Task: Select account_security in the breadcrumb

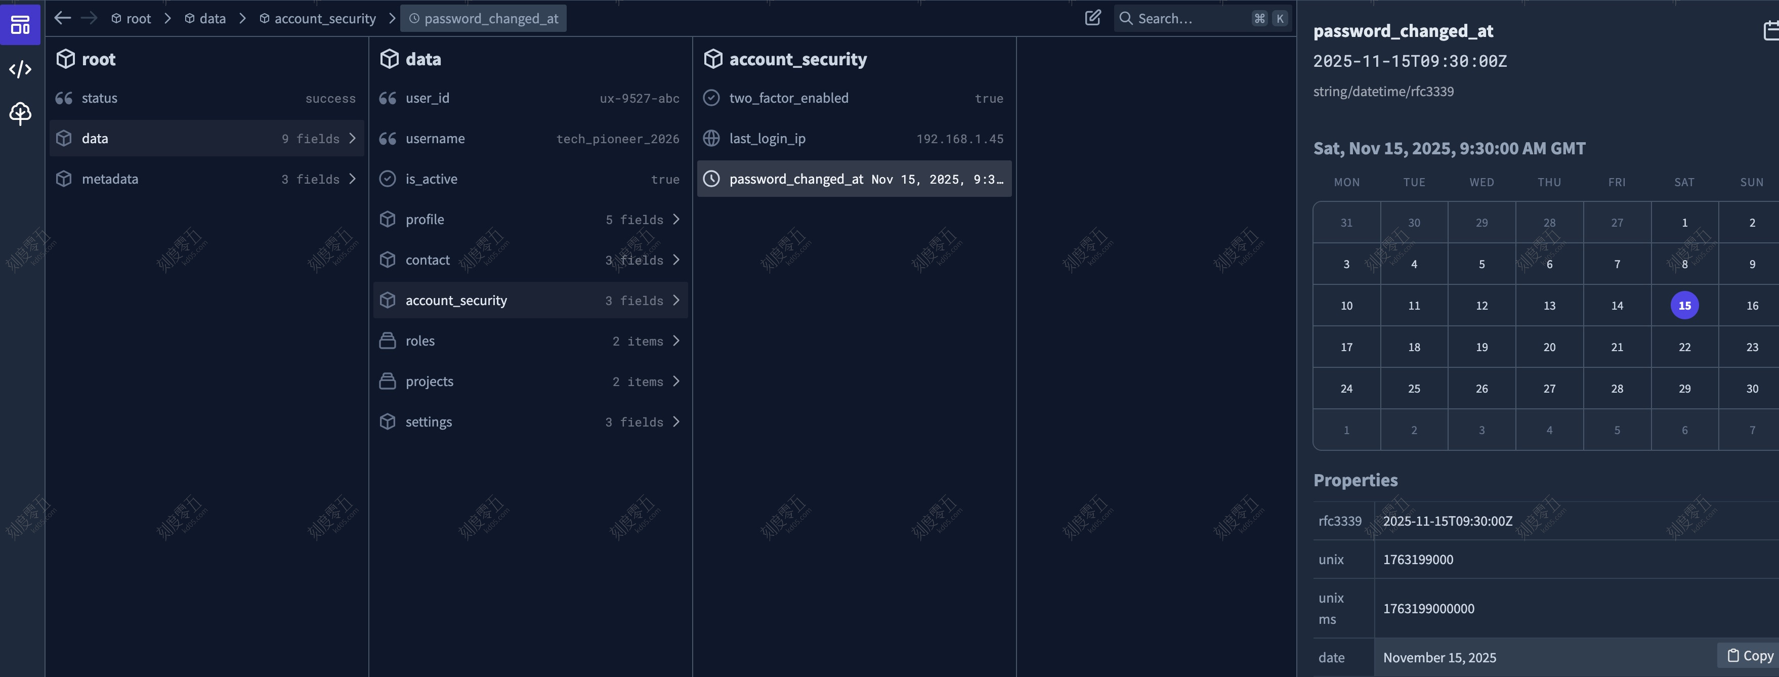Action: tap(325, 18)
